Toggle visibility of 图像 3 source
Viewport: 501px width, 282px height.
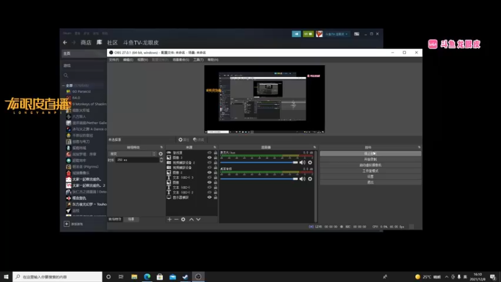pos(209,158)
